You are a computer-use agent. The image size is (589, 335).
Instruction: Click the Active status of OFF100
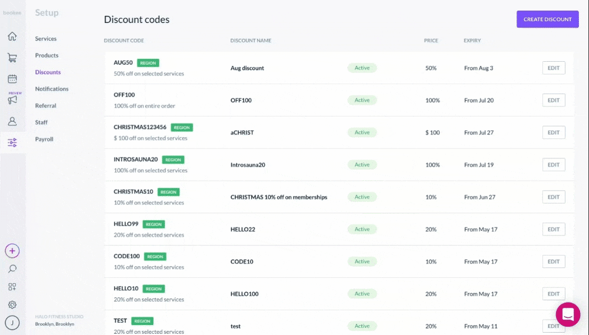point(362,100)
